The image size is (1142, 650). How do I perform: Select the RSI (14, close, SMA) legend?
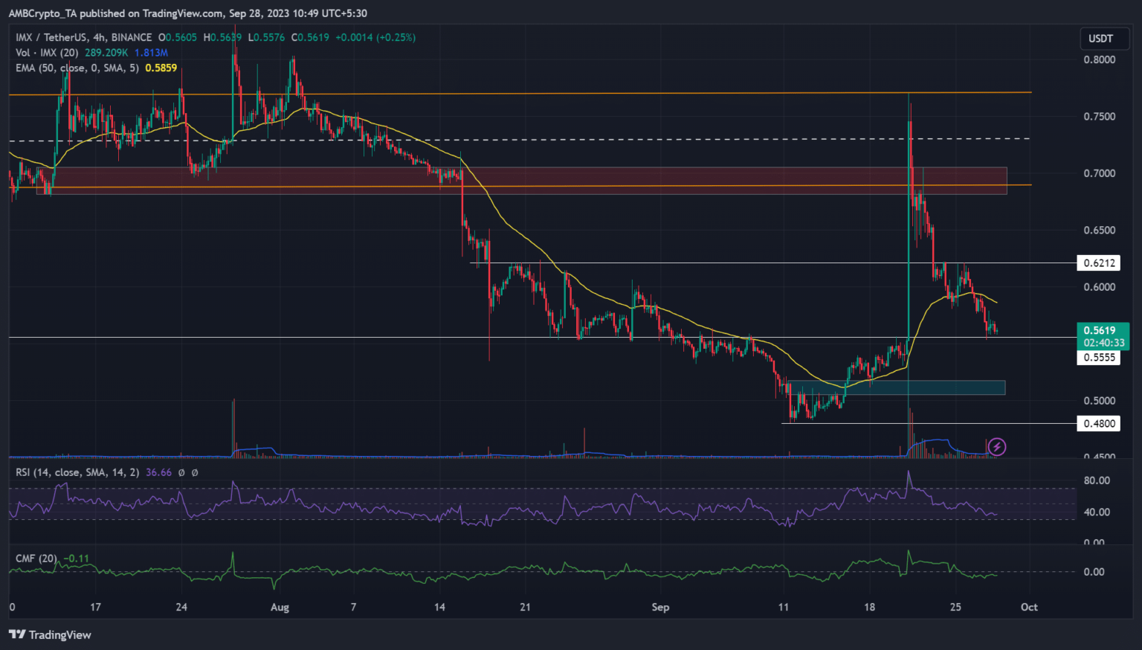coord(77,472)
